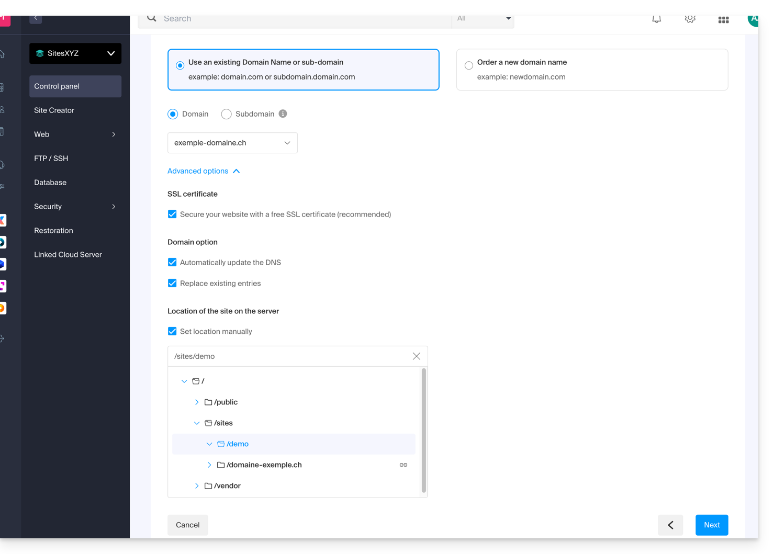Open the apps grid icon
Viewport: 774px width, 554px height.
(x=723, y=20)
